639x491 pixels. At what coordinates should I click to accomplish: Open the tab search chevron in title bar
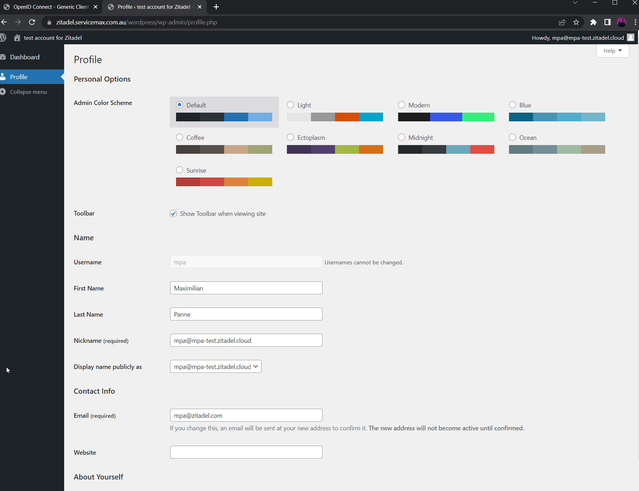point(575,3)
